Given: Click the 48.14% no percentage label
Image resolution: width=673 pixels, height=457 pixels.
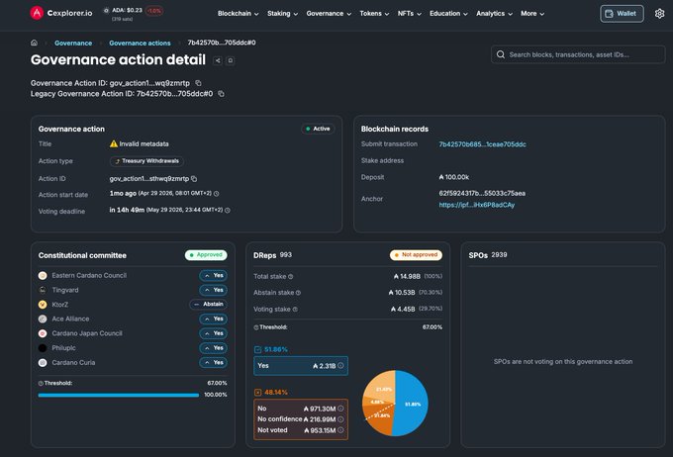Looking at the screenshot, I should [275, 392].
